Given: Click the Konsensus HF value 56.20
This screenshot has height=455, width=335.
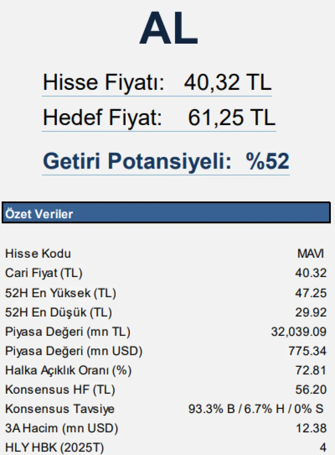Looking at the screenshot, I should [x=311, y=389].
